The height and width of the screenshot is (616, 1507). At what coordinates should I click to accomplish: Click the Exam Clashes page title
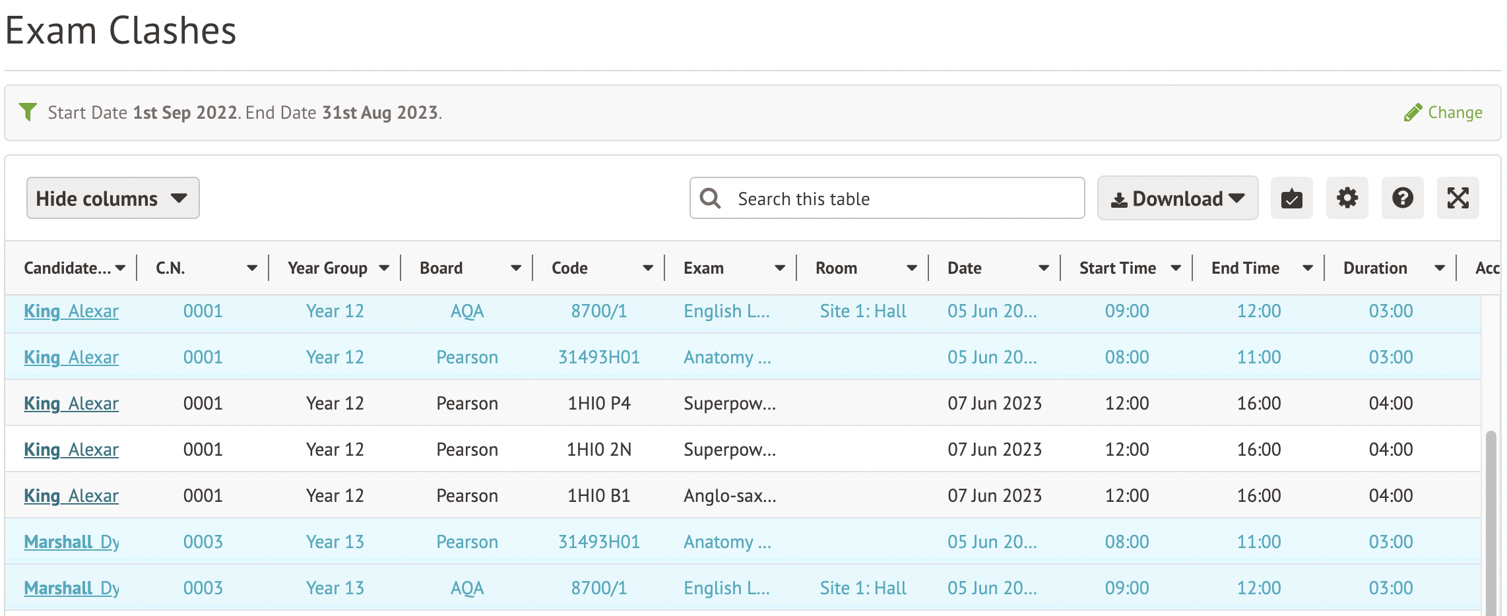(121, 30)
